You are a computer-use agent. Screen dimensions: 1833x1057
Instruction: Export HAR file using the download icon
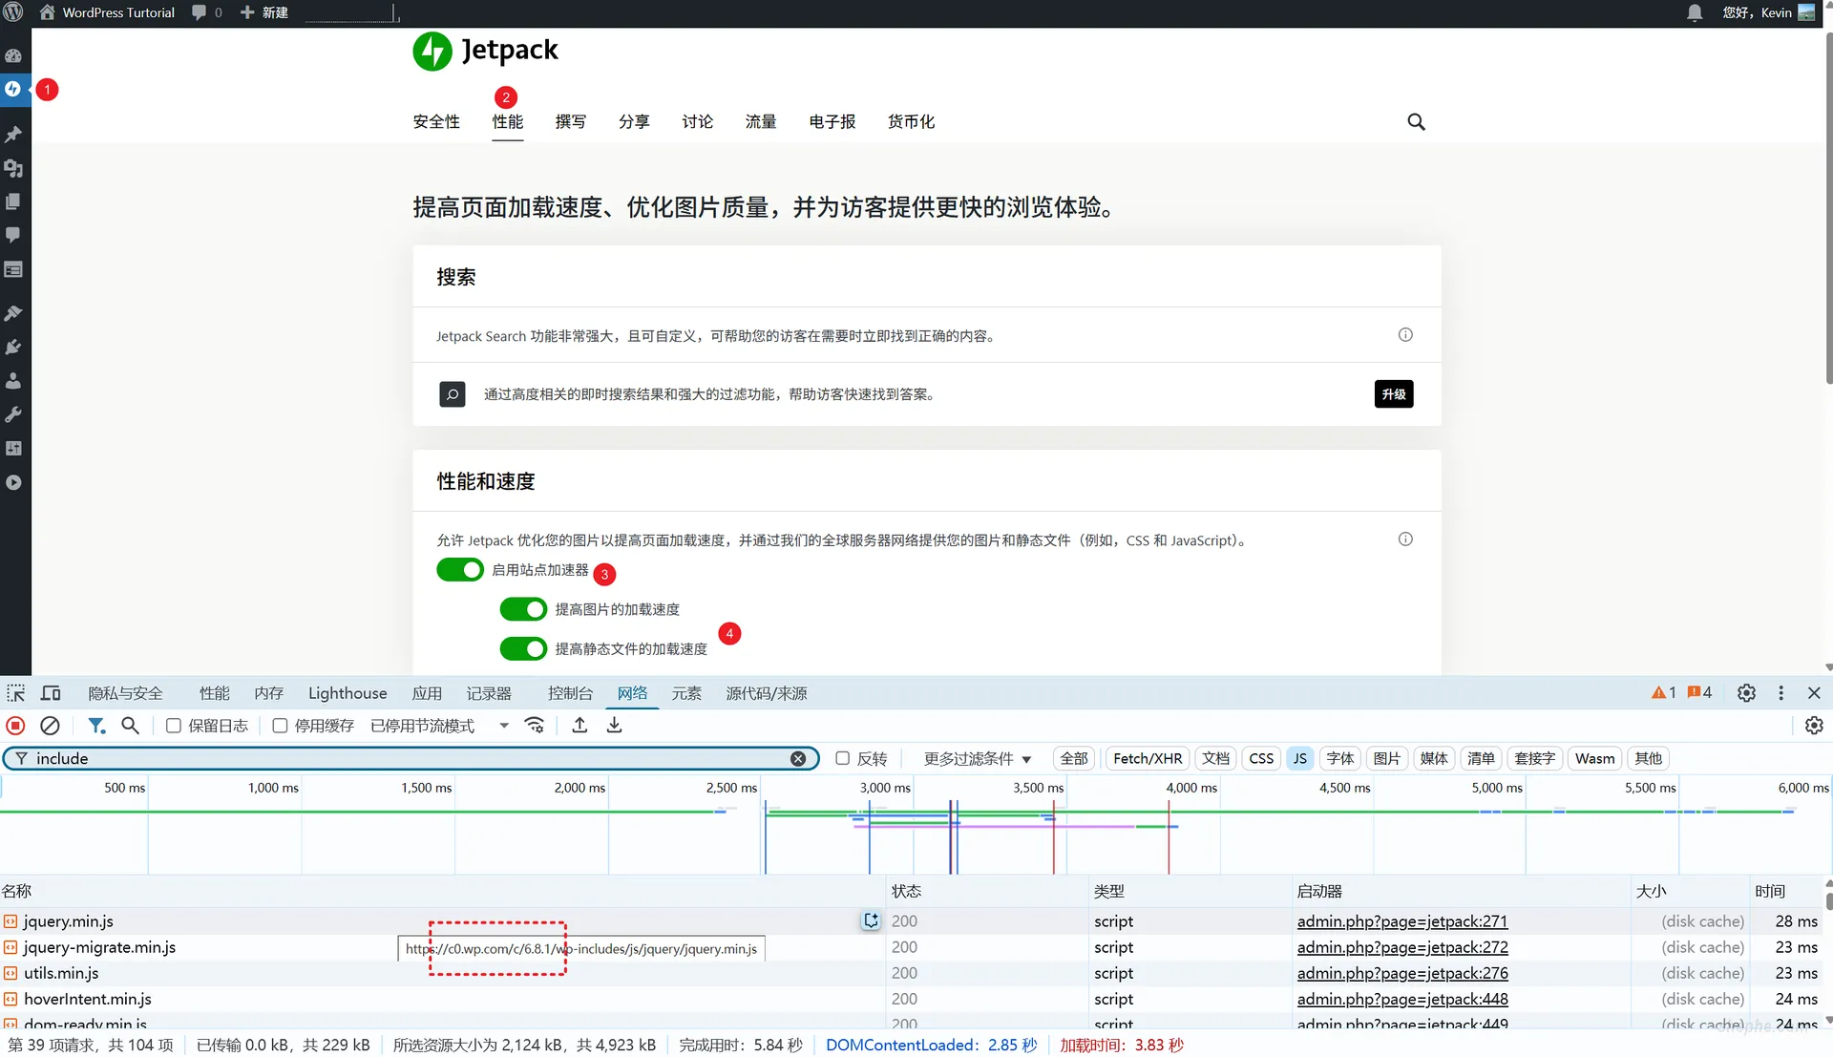pyautogui.click(x=614, y=726)
